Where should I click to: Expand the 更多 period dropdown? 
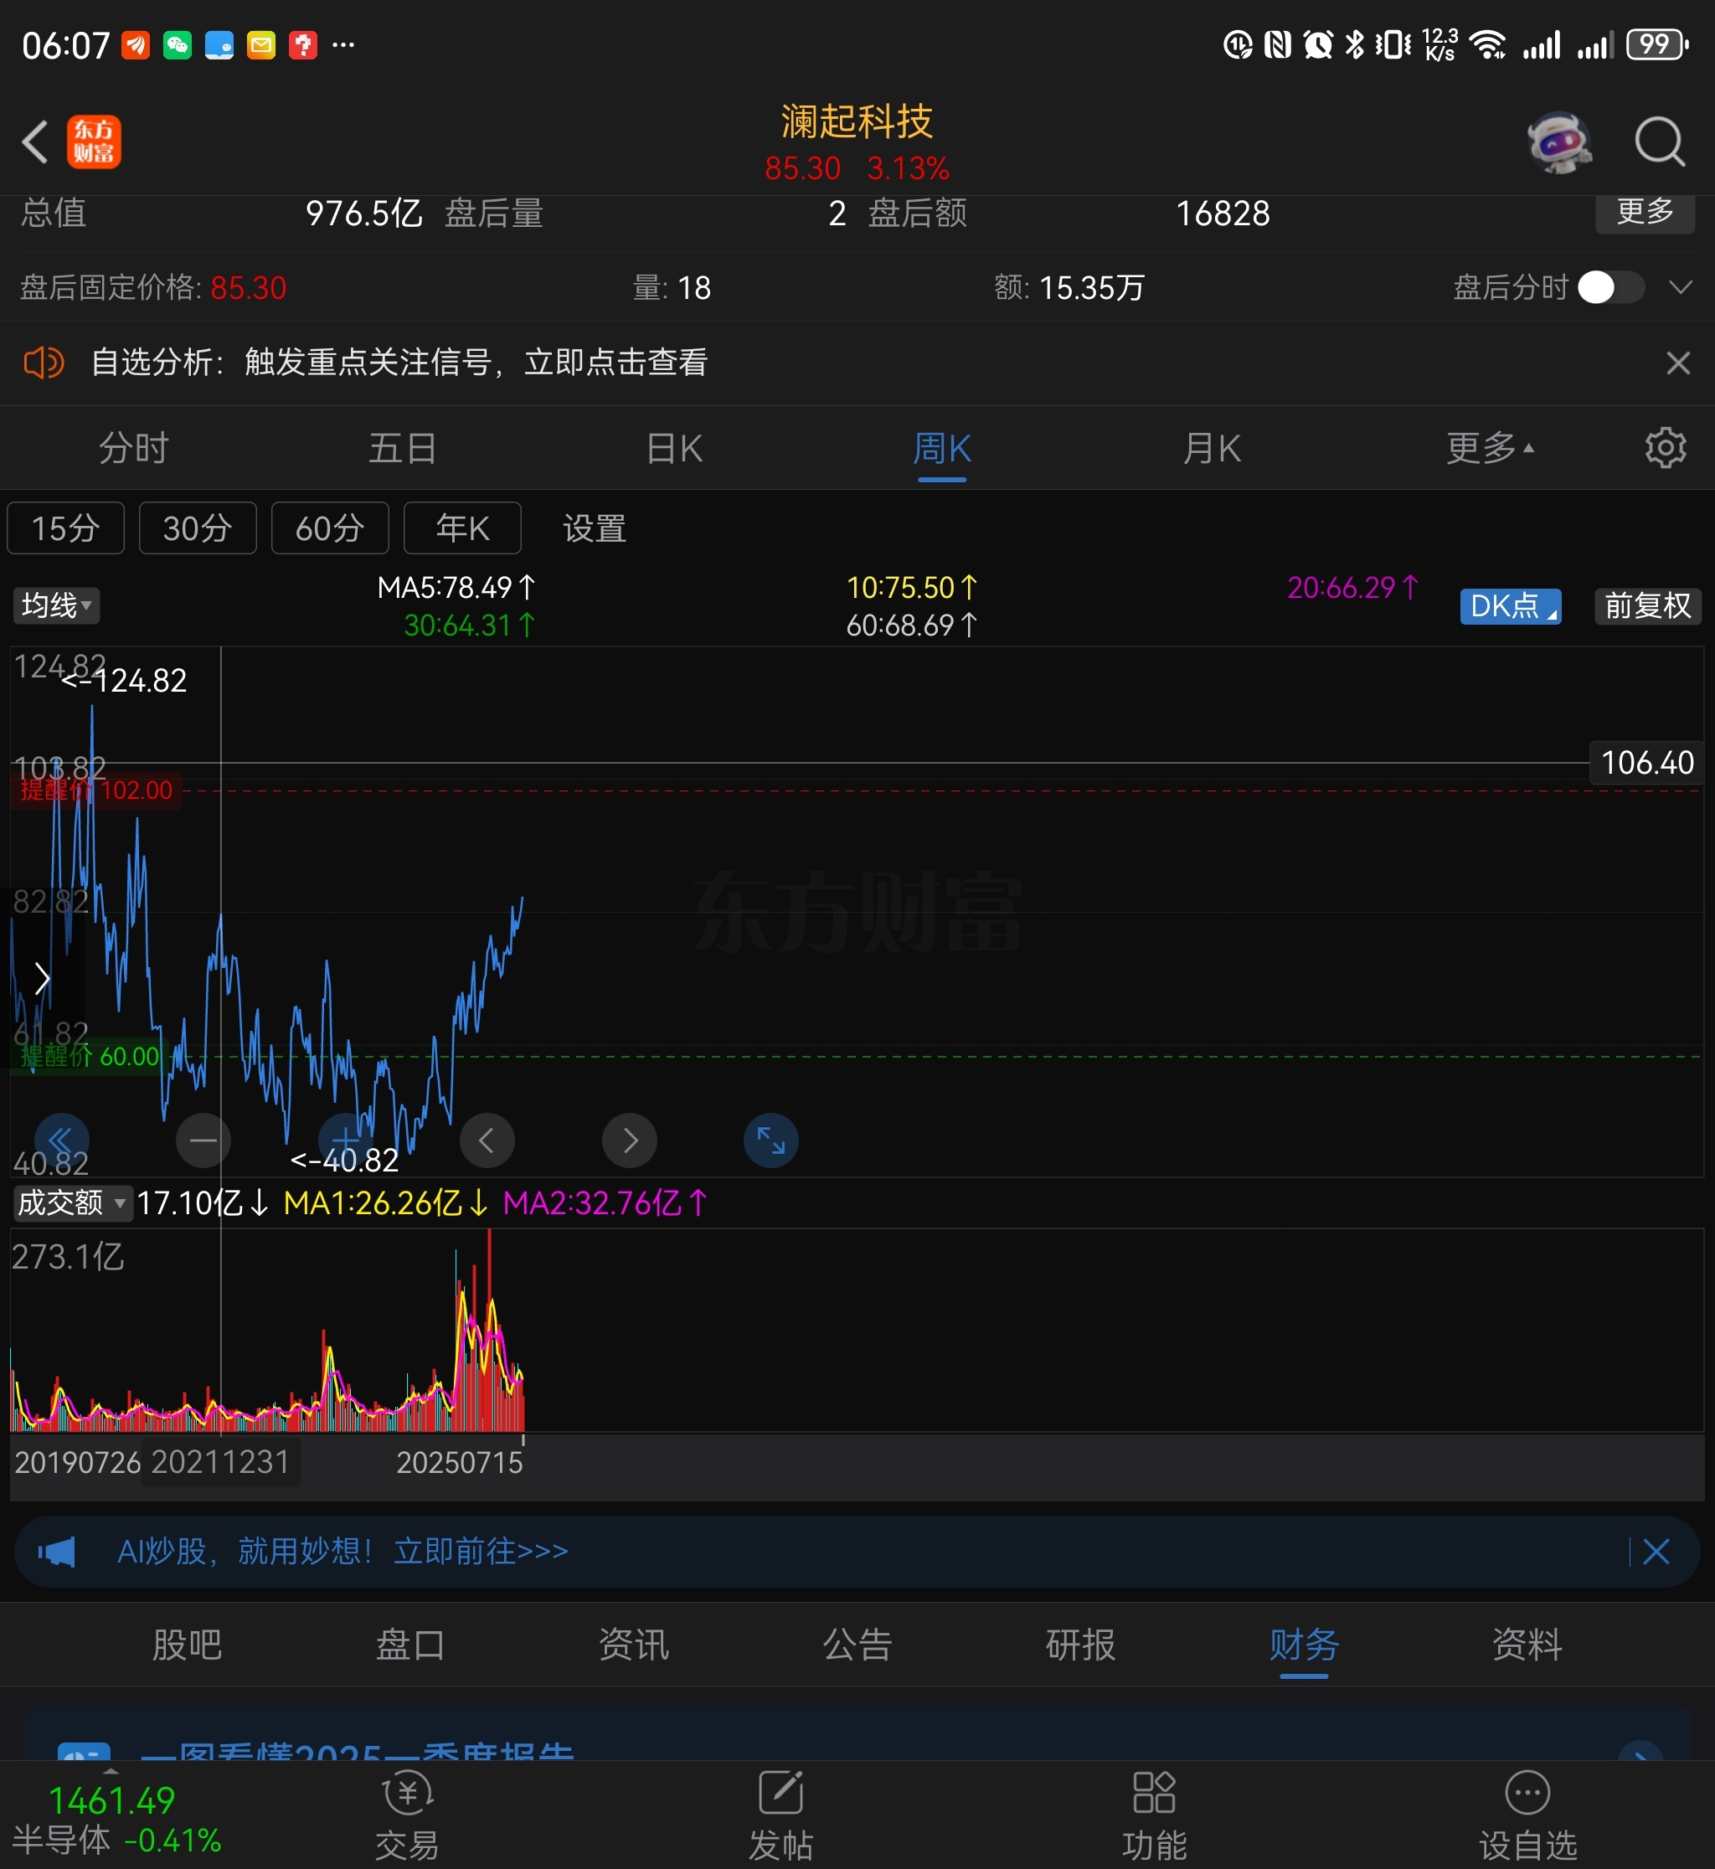tap(1490, 448)
